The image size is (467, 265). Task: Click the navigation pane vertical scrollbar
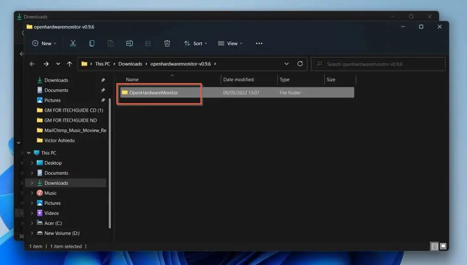click(x=110, y=160)
